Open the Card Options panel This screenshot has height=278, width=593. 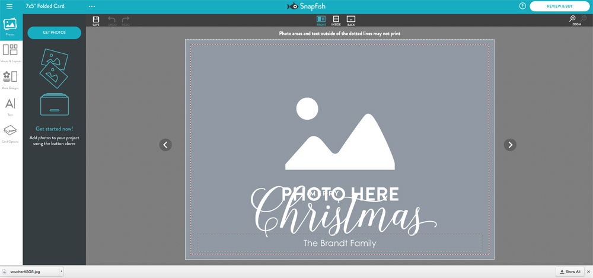coord(11,133)
